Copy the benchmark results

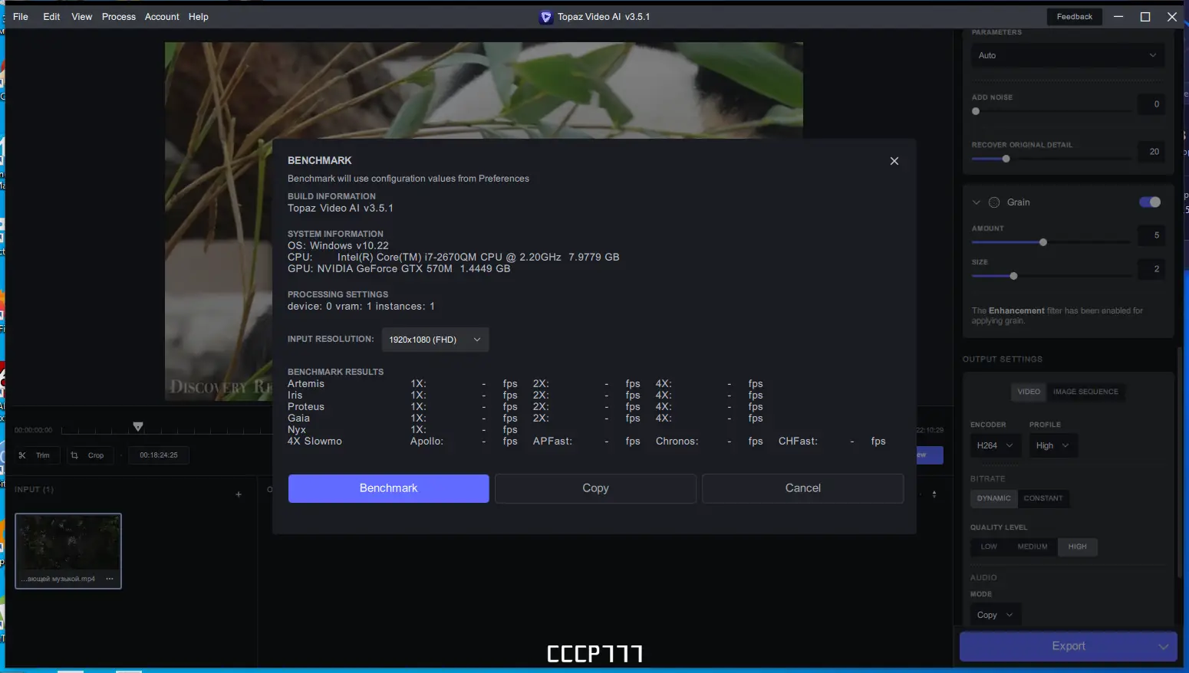[x=595, y=488]
